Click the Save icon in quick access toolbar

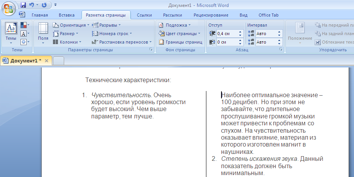(23, 5)
